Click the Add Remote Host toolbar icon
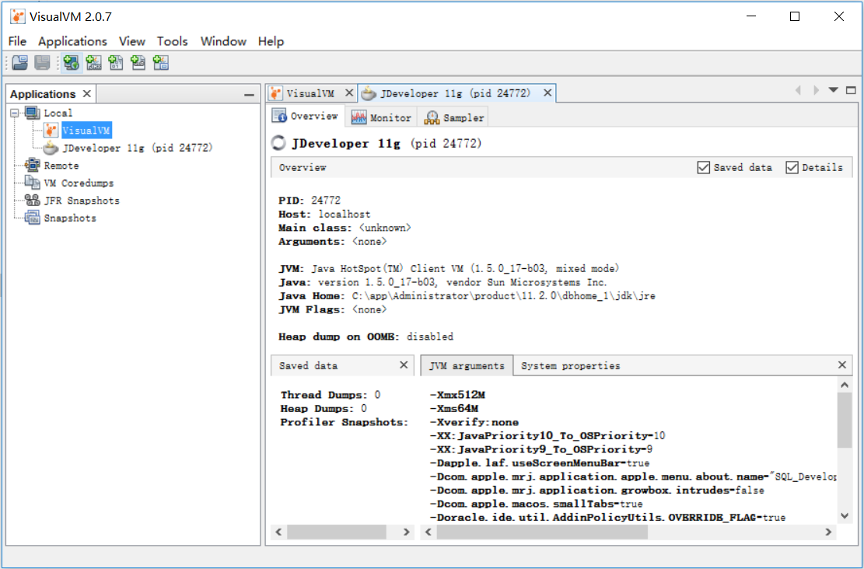The height and width of the screenshot is (569, 864). click(71, 63)
